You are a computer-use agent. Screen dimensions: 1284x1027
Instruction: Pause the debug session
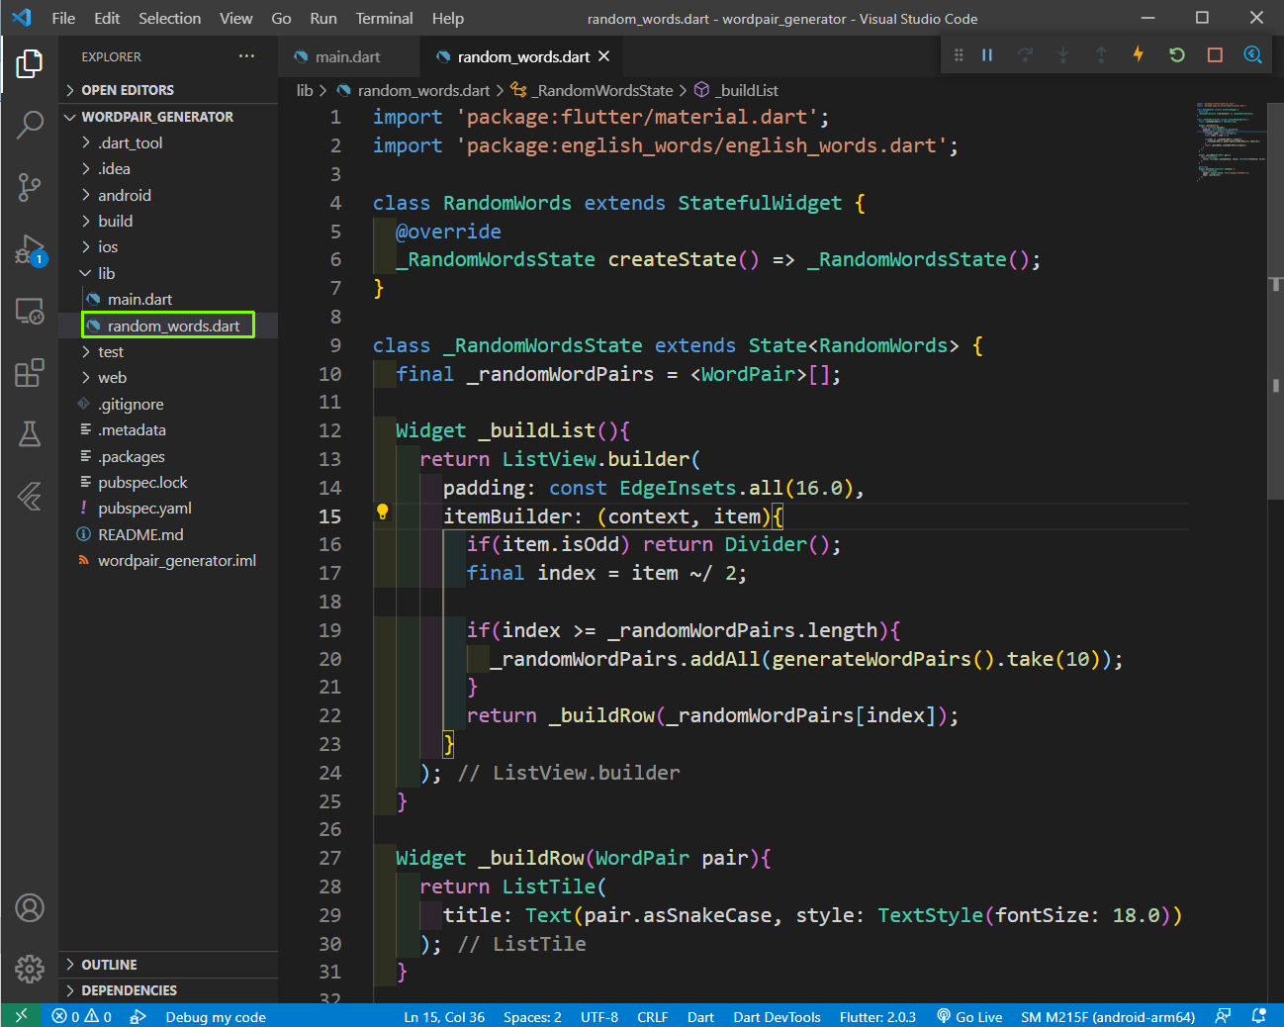[x=987, y=55]
